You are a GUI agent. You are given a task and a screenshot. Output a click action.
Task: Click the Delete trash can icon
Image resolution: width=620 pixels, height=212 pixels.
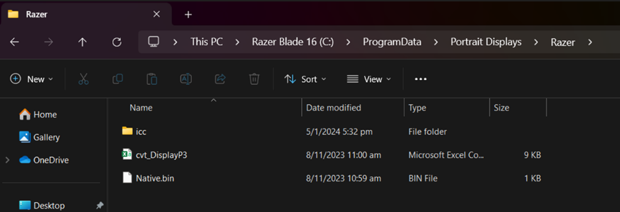(254, 79)
